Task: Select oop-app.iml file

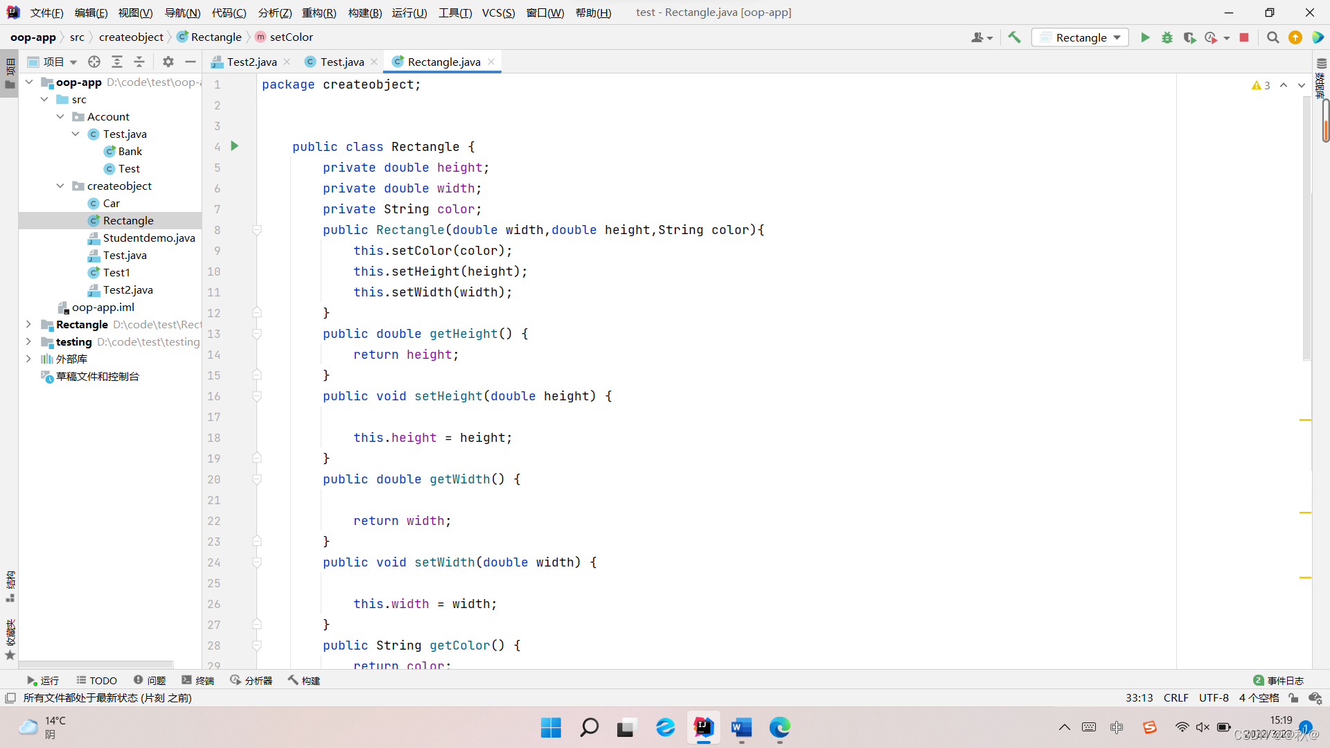Action: coord(103,308)
